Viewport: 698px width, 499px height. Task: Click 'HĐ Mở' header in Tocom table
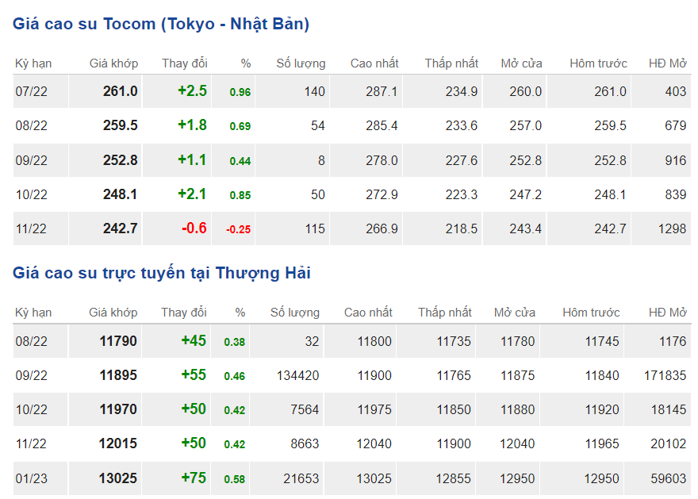coord(667,63)
